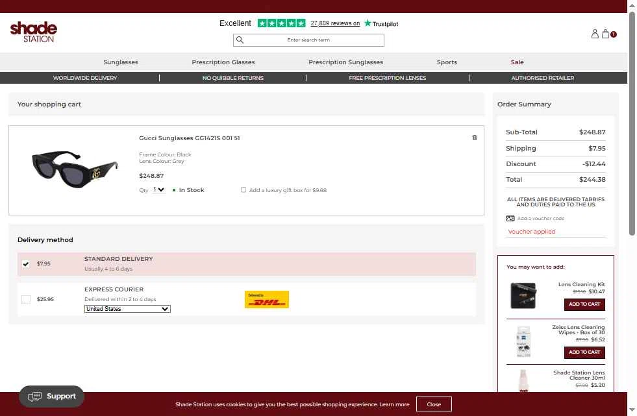Viewport: 637px width, 416px height.
Task: Close the cookie notice
Action: pos(434,404)
